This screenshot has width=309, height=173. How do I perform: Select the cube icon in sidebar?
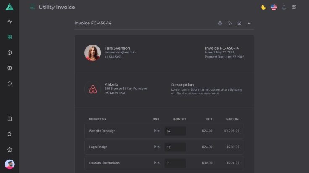[x=10, y=52]
